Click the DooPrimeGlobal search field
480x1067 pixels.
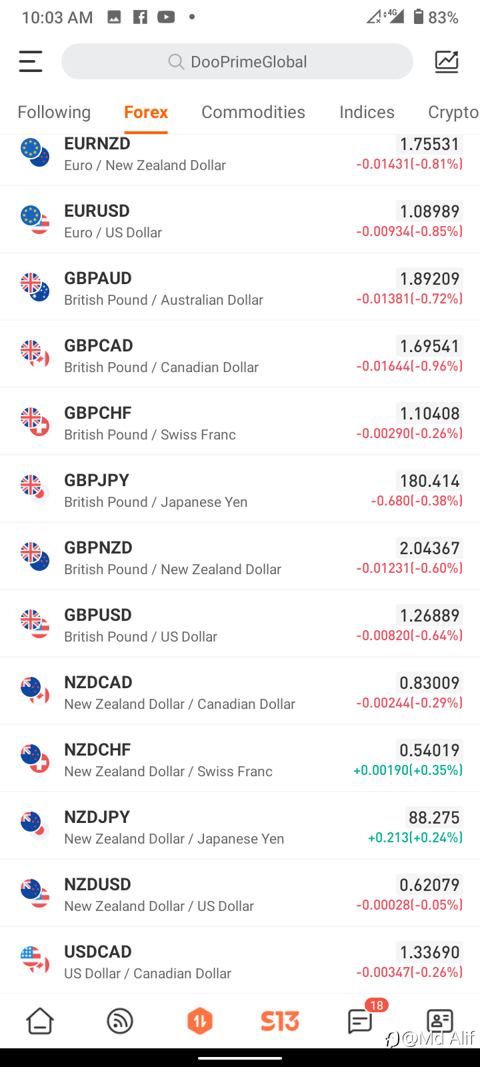(x=237, y=61)
